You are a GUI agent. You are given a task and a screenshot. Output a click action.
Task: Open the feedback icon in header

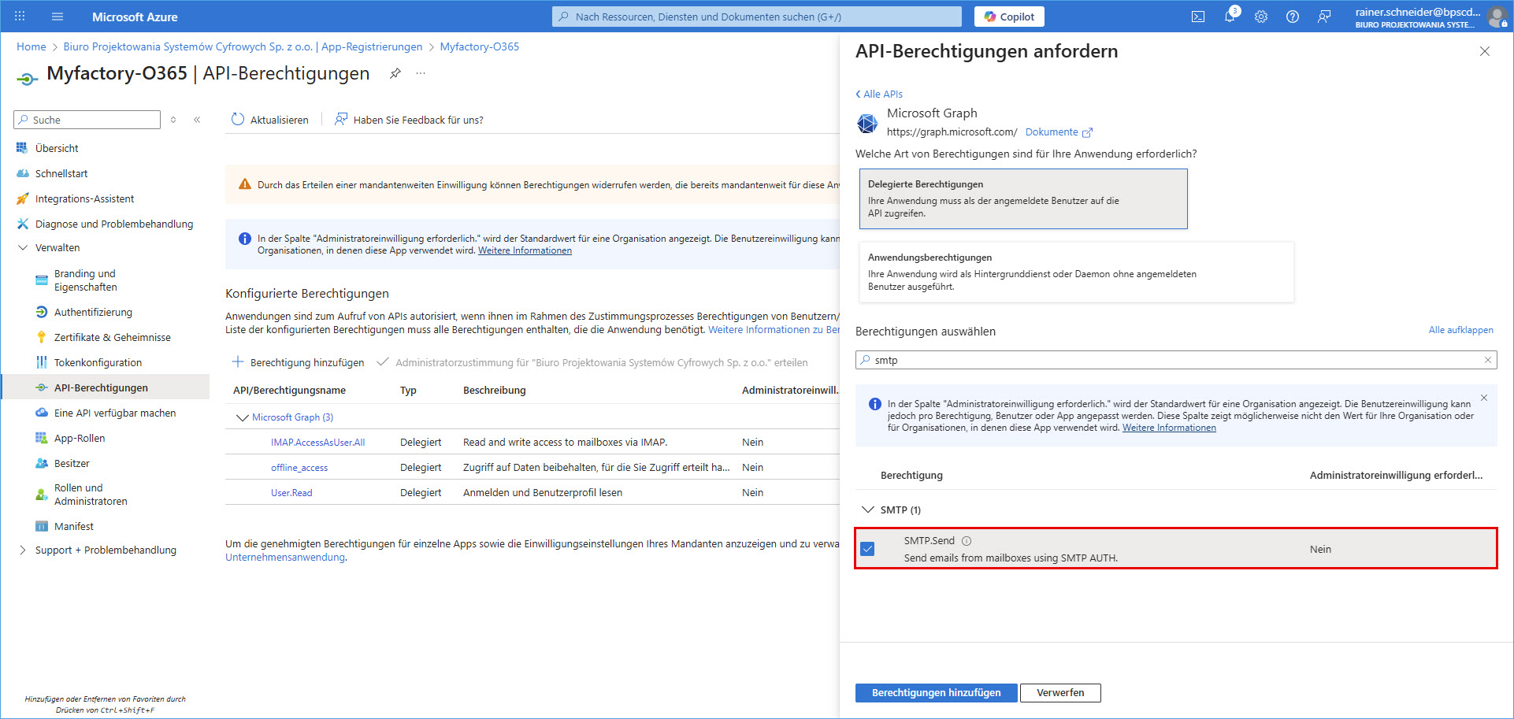pos(1324,17)
